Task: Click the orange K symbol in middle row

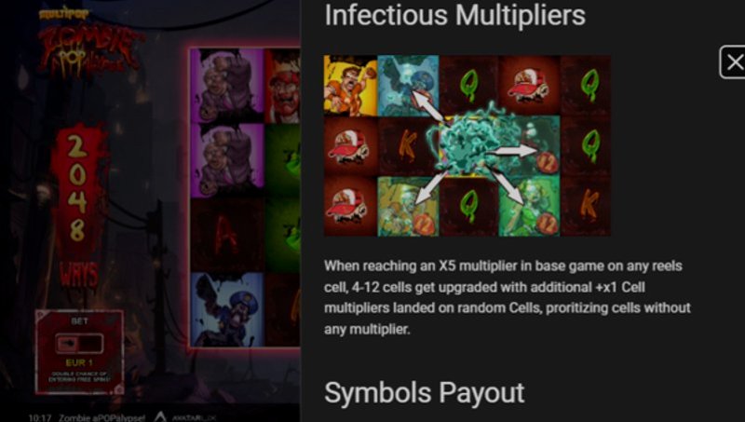Action: click(x=407, y=146)
